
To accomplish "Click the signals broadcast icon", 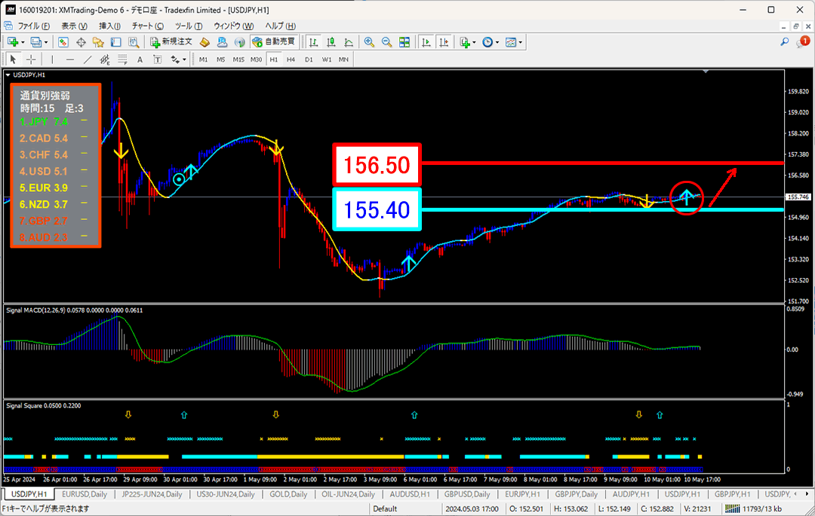I will 240,42.
